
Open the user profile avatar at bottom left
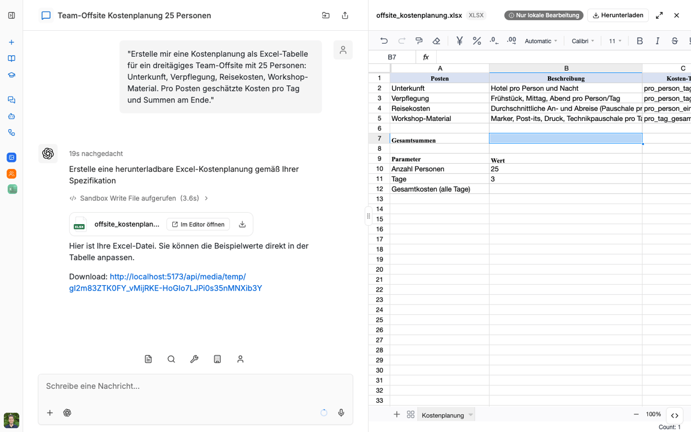tap(11, 420)
